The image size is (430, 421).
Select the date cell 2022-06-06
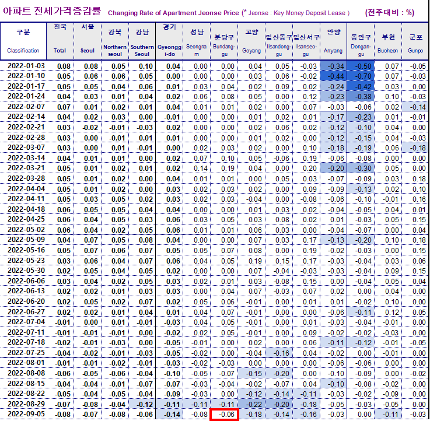(x=23, y=281)
